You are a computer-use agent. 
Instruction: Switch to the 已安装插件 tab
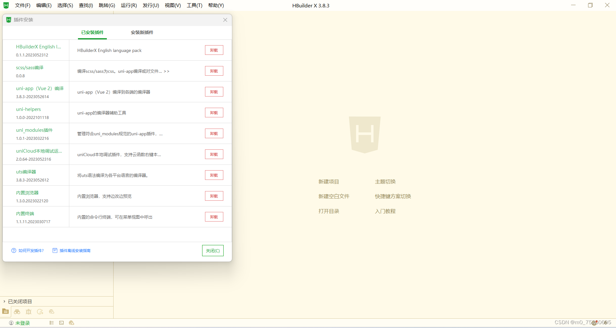[x=92, y=32]
